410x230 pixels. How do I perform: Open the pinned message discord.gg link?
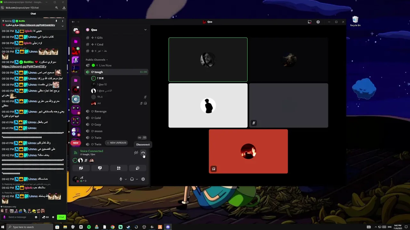coord(37,25)
